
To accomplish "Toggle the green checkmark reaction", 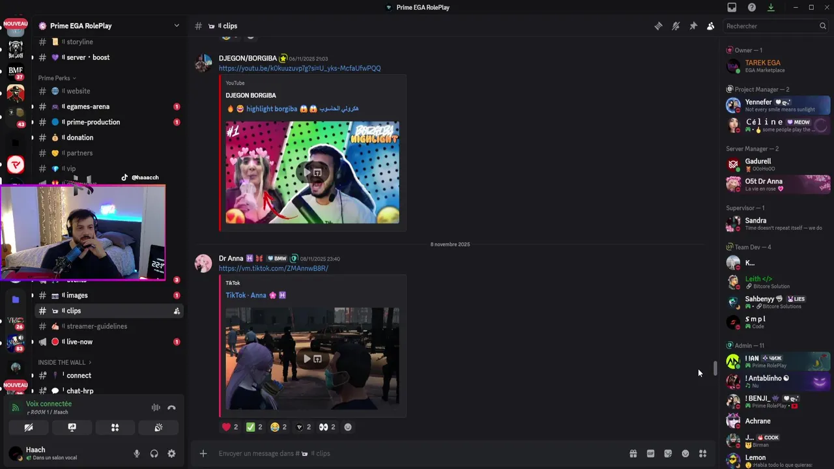I will (254, 427).
